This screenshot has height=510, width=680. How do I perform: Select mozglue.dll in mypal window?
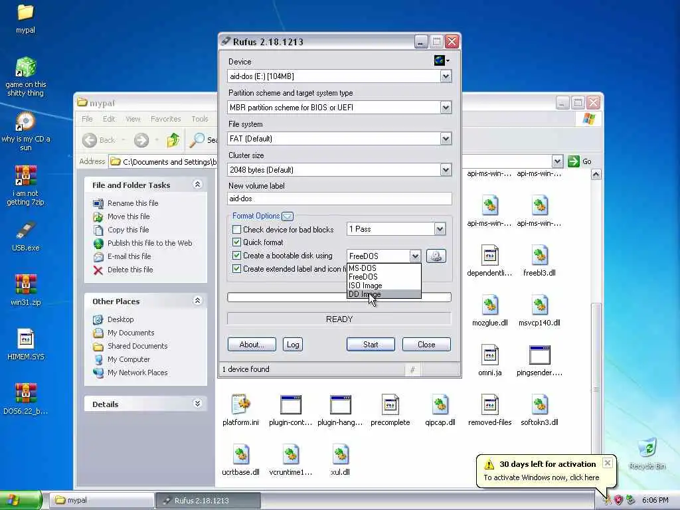(489, 311)
